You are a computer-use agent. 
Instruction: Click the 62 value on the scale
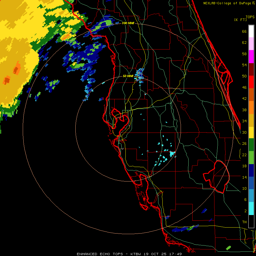[x=244, y=43]
